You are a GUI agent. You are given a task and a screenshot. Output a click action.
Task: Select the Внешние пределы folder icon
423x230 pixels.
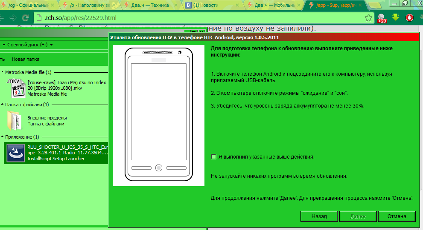(x=15, y=121)
